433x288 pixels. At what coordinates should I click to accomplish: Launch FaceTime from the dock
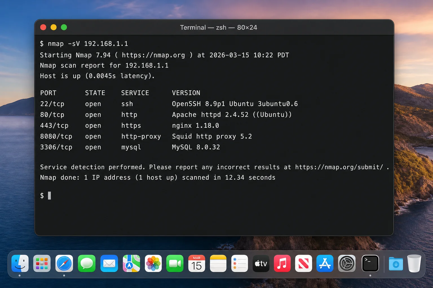[175, 264]
